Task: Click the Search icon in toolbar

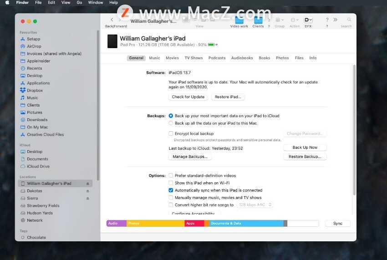Action: pos(349,20)
